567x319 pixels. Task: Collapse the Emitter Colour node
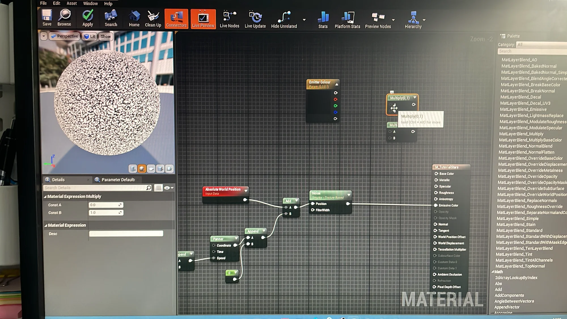point(337,84)
